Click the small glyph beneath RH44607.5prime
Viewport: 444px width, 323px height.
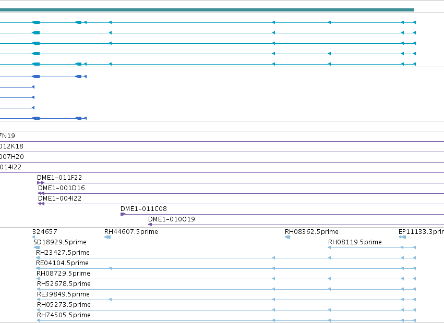point(107,237)
